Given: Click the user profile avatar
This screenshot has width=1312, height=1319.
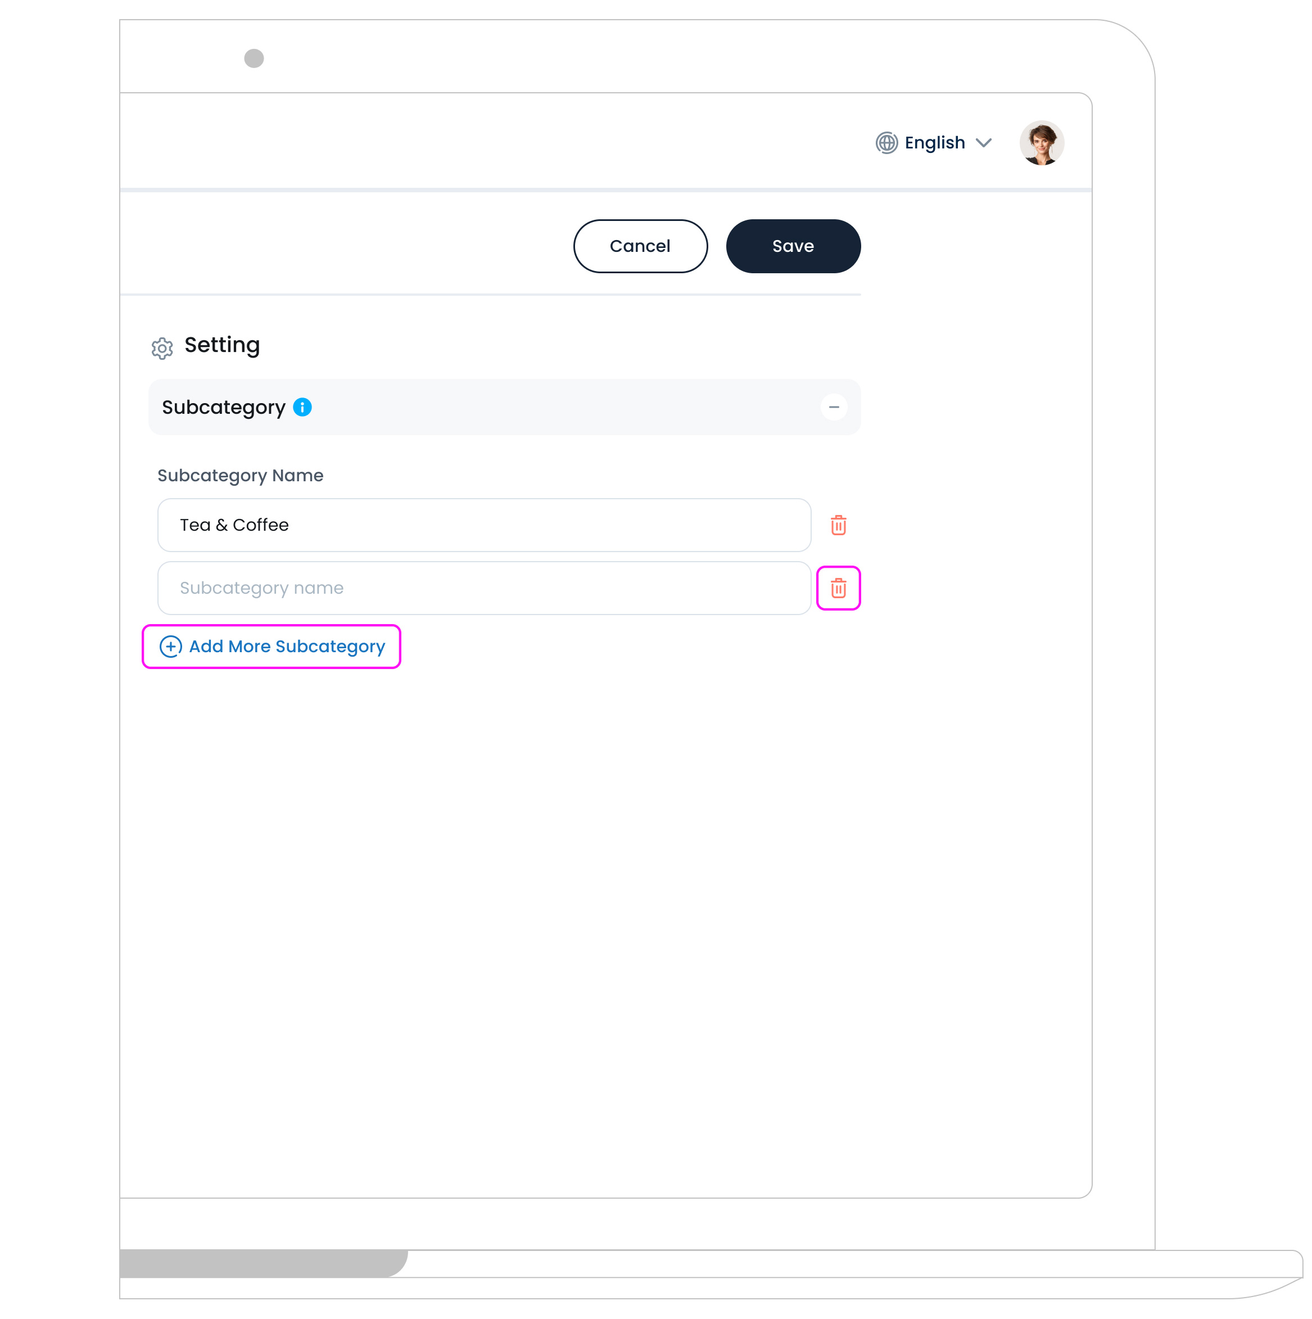Looking at the screenshot, I should coord(1041,143).
